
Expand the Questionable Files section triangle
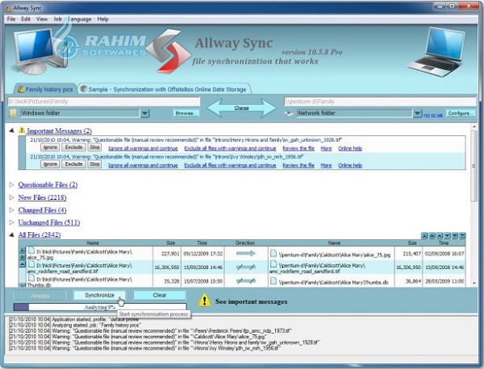tap(12, 184)
